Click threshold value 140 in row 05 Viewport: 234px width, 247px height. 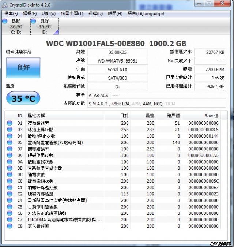[176, 143]
